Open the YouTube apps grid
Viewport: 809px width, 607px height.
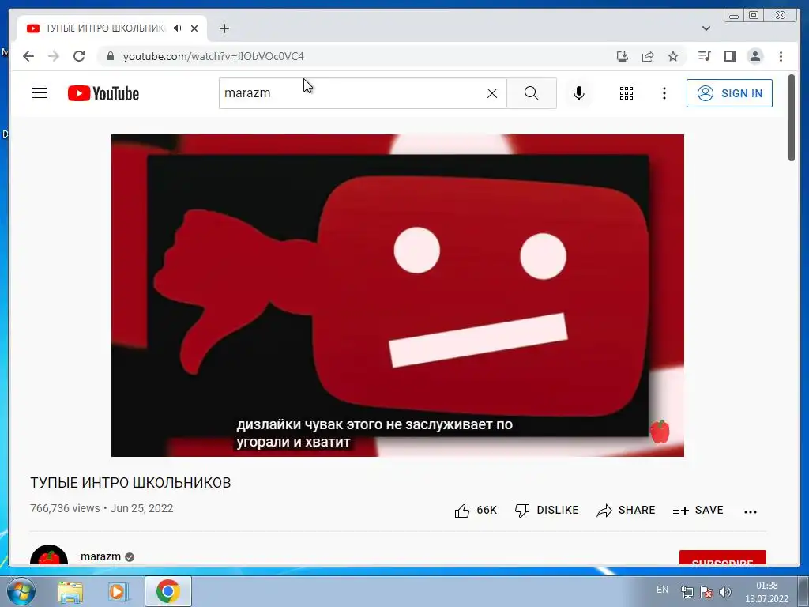tap(627, 93)
